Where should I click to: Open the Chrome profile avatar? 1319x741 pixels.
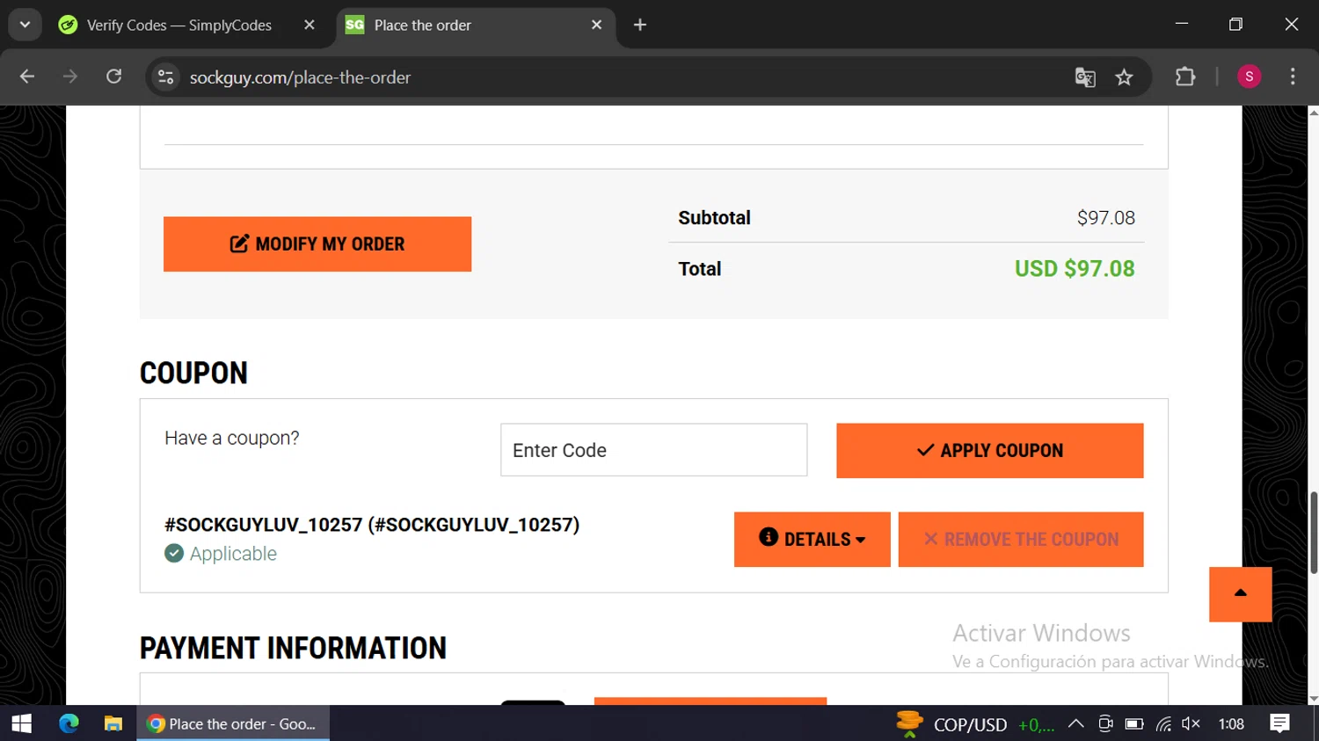point(1249,77)
